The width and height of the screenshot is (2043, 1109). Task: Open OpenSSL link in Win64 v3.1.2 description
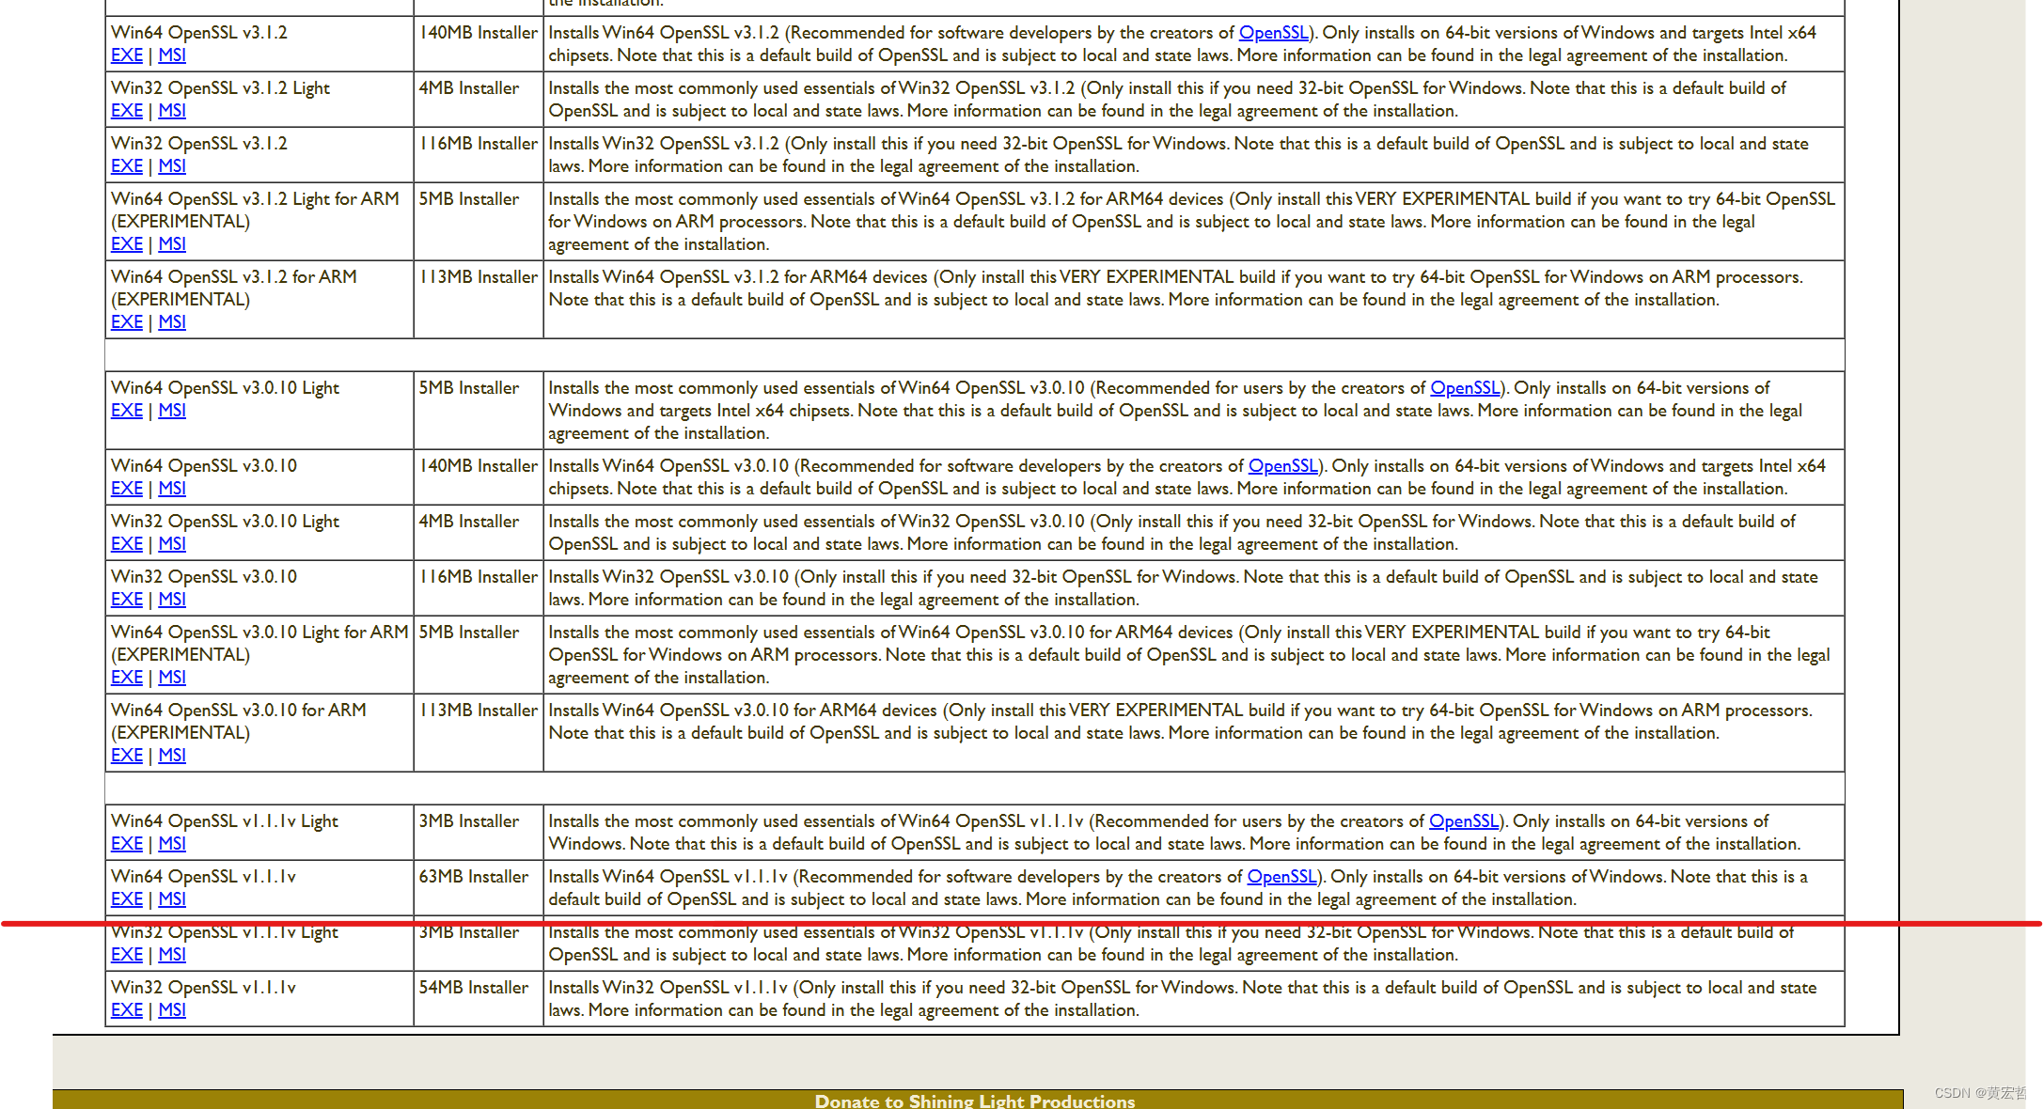pyautogui.click(x=1274, y=33)
